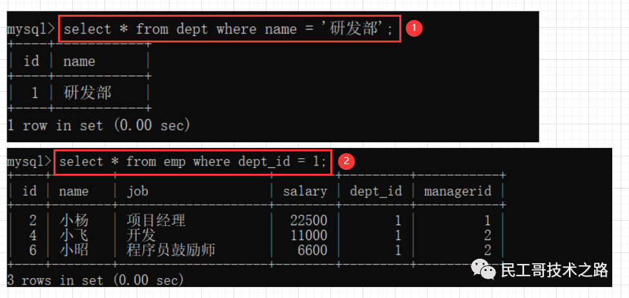Click the dept query 'select * from dept' statement

click(228, 29)
